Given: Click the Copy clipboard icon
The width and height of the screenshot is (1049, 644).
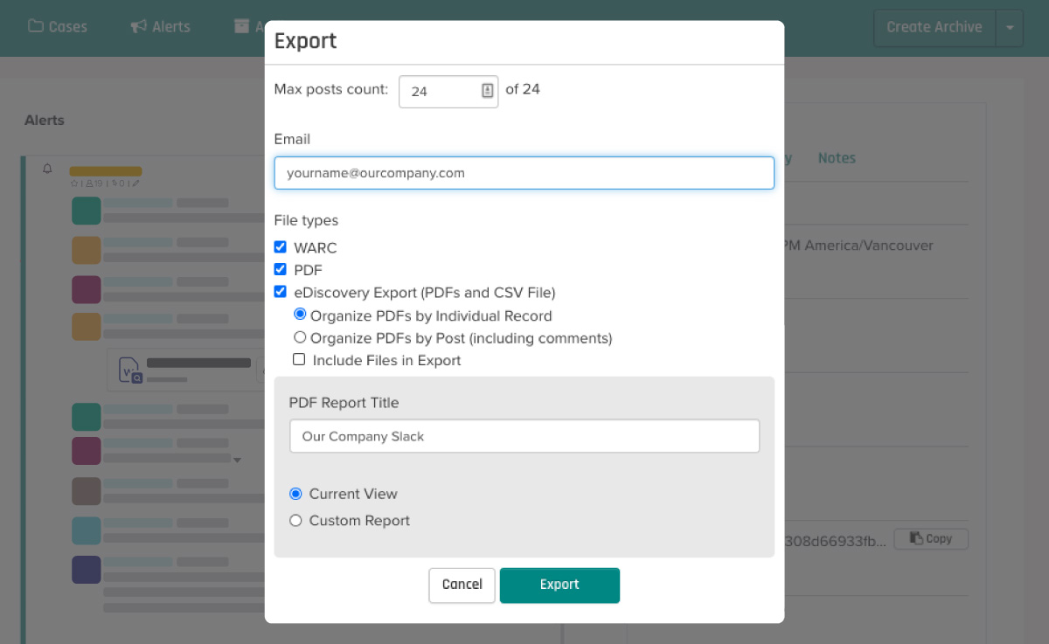Looking at the screenshot, I should (x=916, y=538).
